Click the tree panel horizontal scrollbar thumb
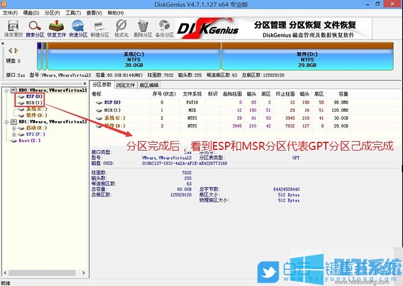The height and width of the screenshot is (286, 403). pos(42,273)
